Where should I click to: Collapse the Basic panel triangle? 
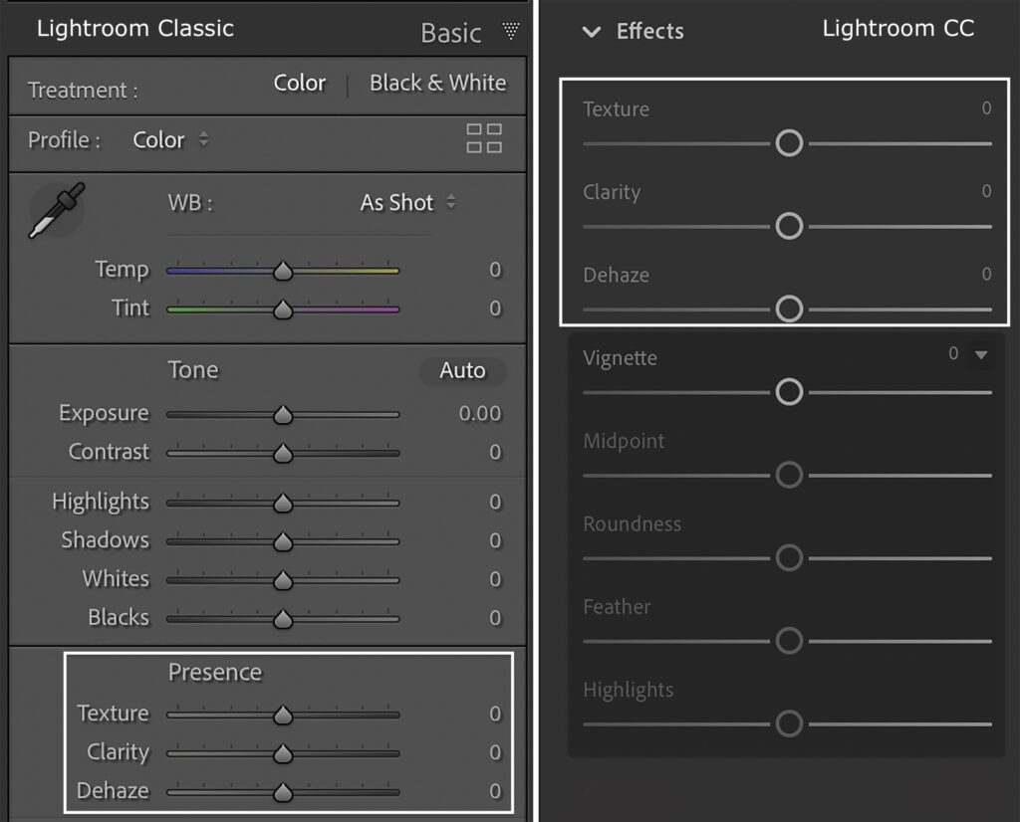point(511,32)
